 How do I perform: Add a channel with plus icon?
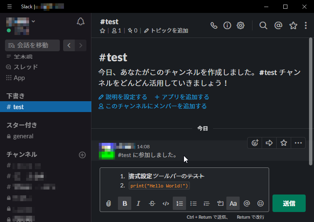pyautogui.click(x=82, y=155)
